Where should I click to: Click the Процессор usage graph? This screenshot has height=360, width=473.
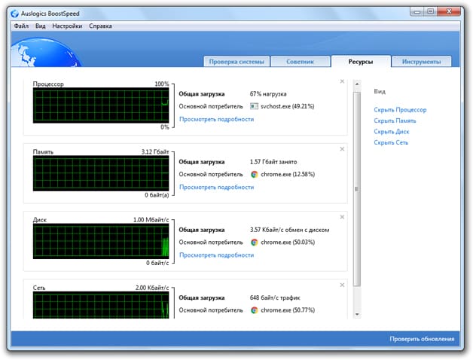[101, 105]
